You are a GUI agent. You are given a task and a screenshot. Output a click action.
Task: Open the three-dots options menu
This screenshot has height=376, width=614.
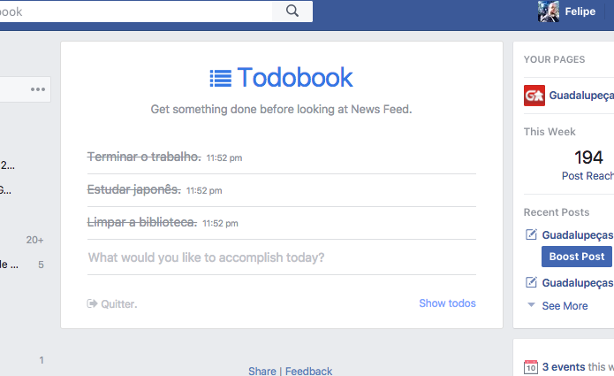pos(38,89)
